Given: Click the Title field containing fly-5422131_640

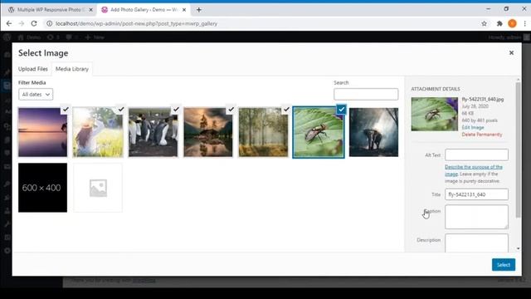Looking at the screenshot, I should pos(476,194).
